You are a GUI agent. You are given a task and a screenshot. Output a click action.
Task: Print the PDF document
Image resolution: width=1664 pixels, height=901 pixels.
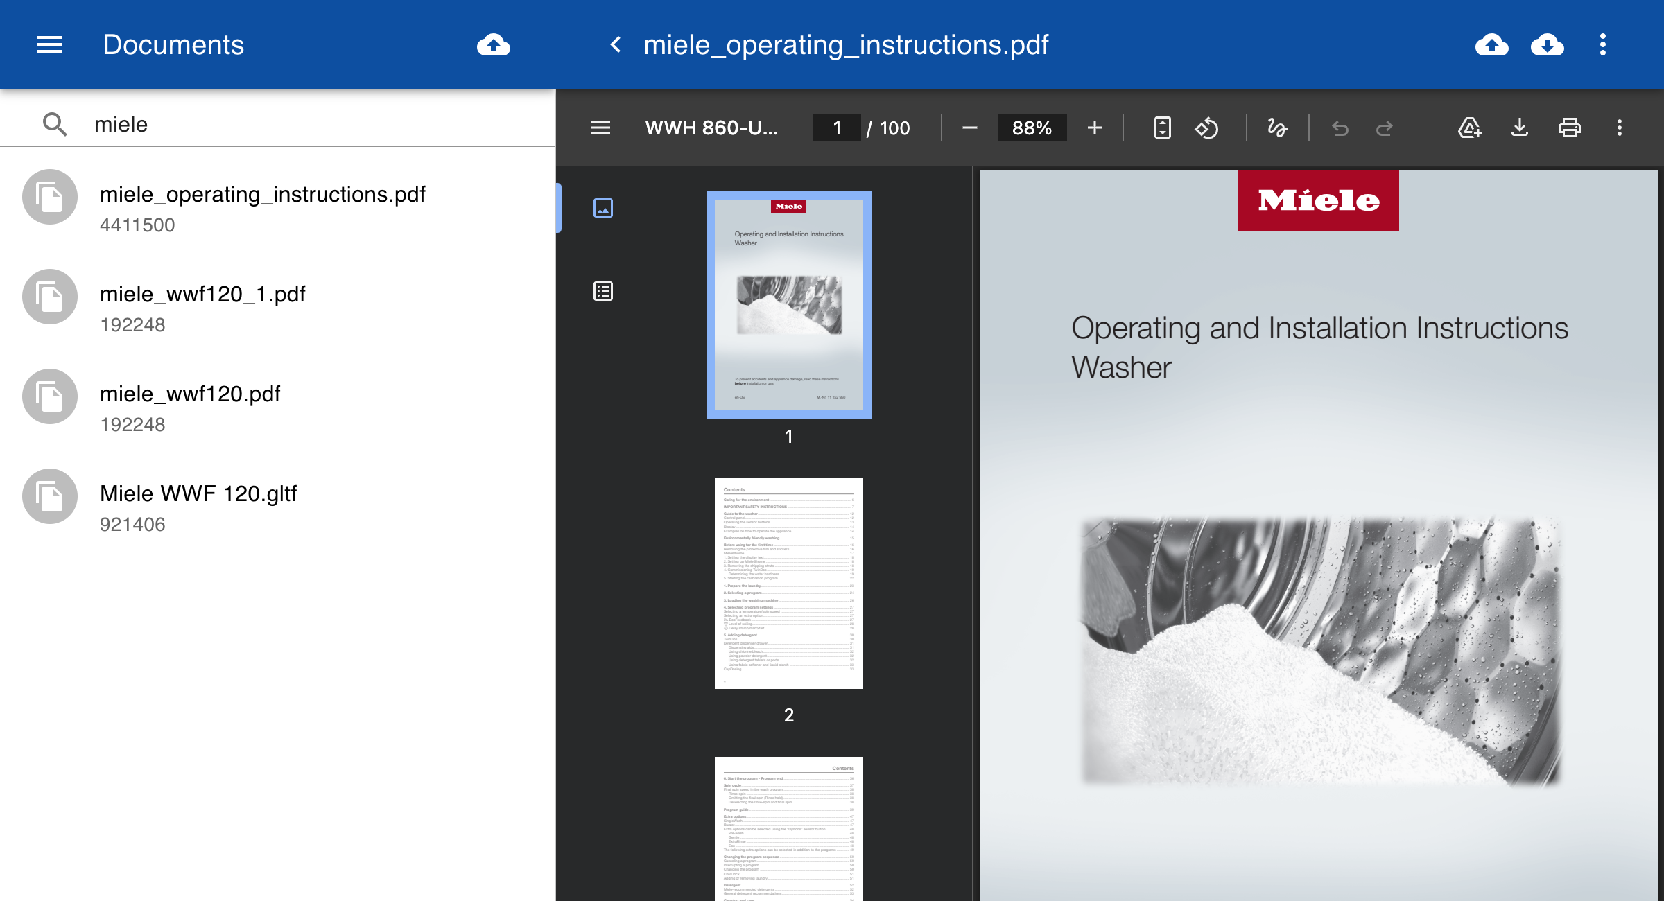coord(1570,128)
